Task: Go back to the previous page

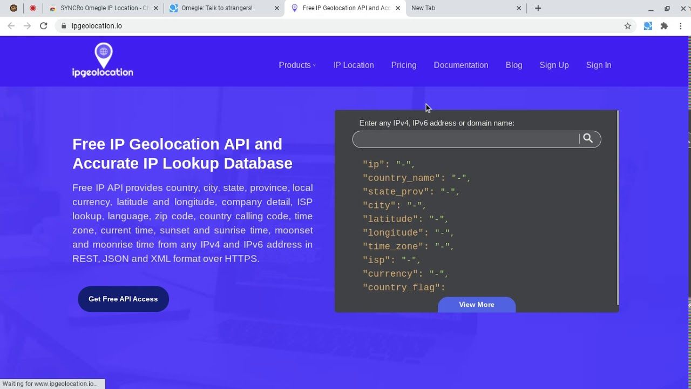Action: [11, 26]
